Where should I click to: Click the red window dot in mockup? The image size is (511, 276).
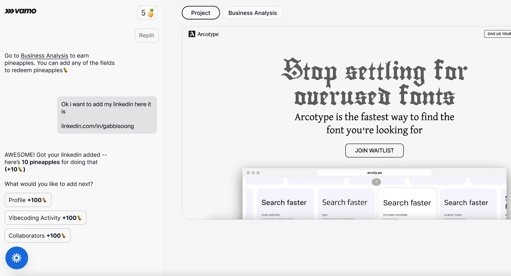(248, 173)
